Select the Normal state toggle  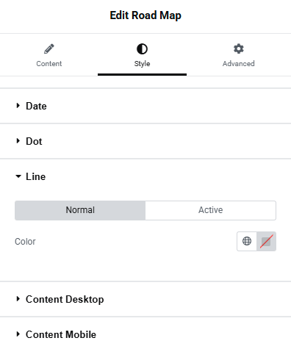(x=80, y=210)
